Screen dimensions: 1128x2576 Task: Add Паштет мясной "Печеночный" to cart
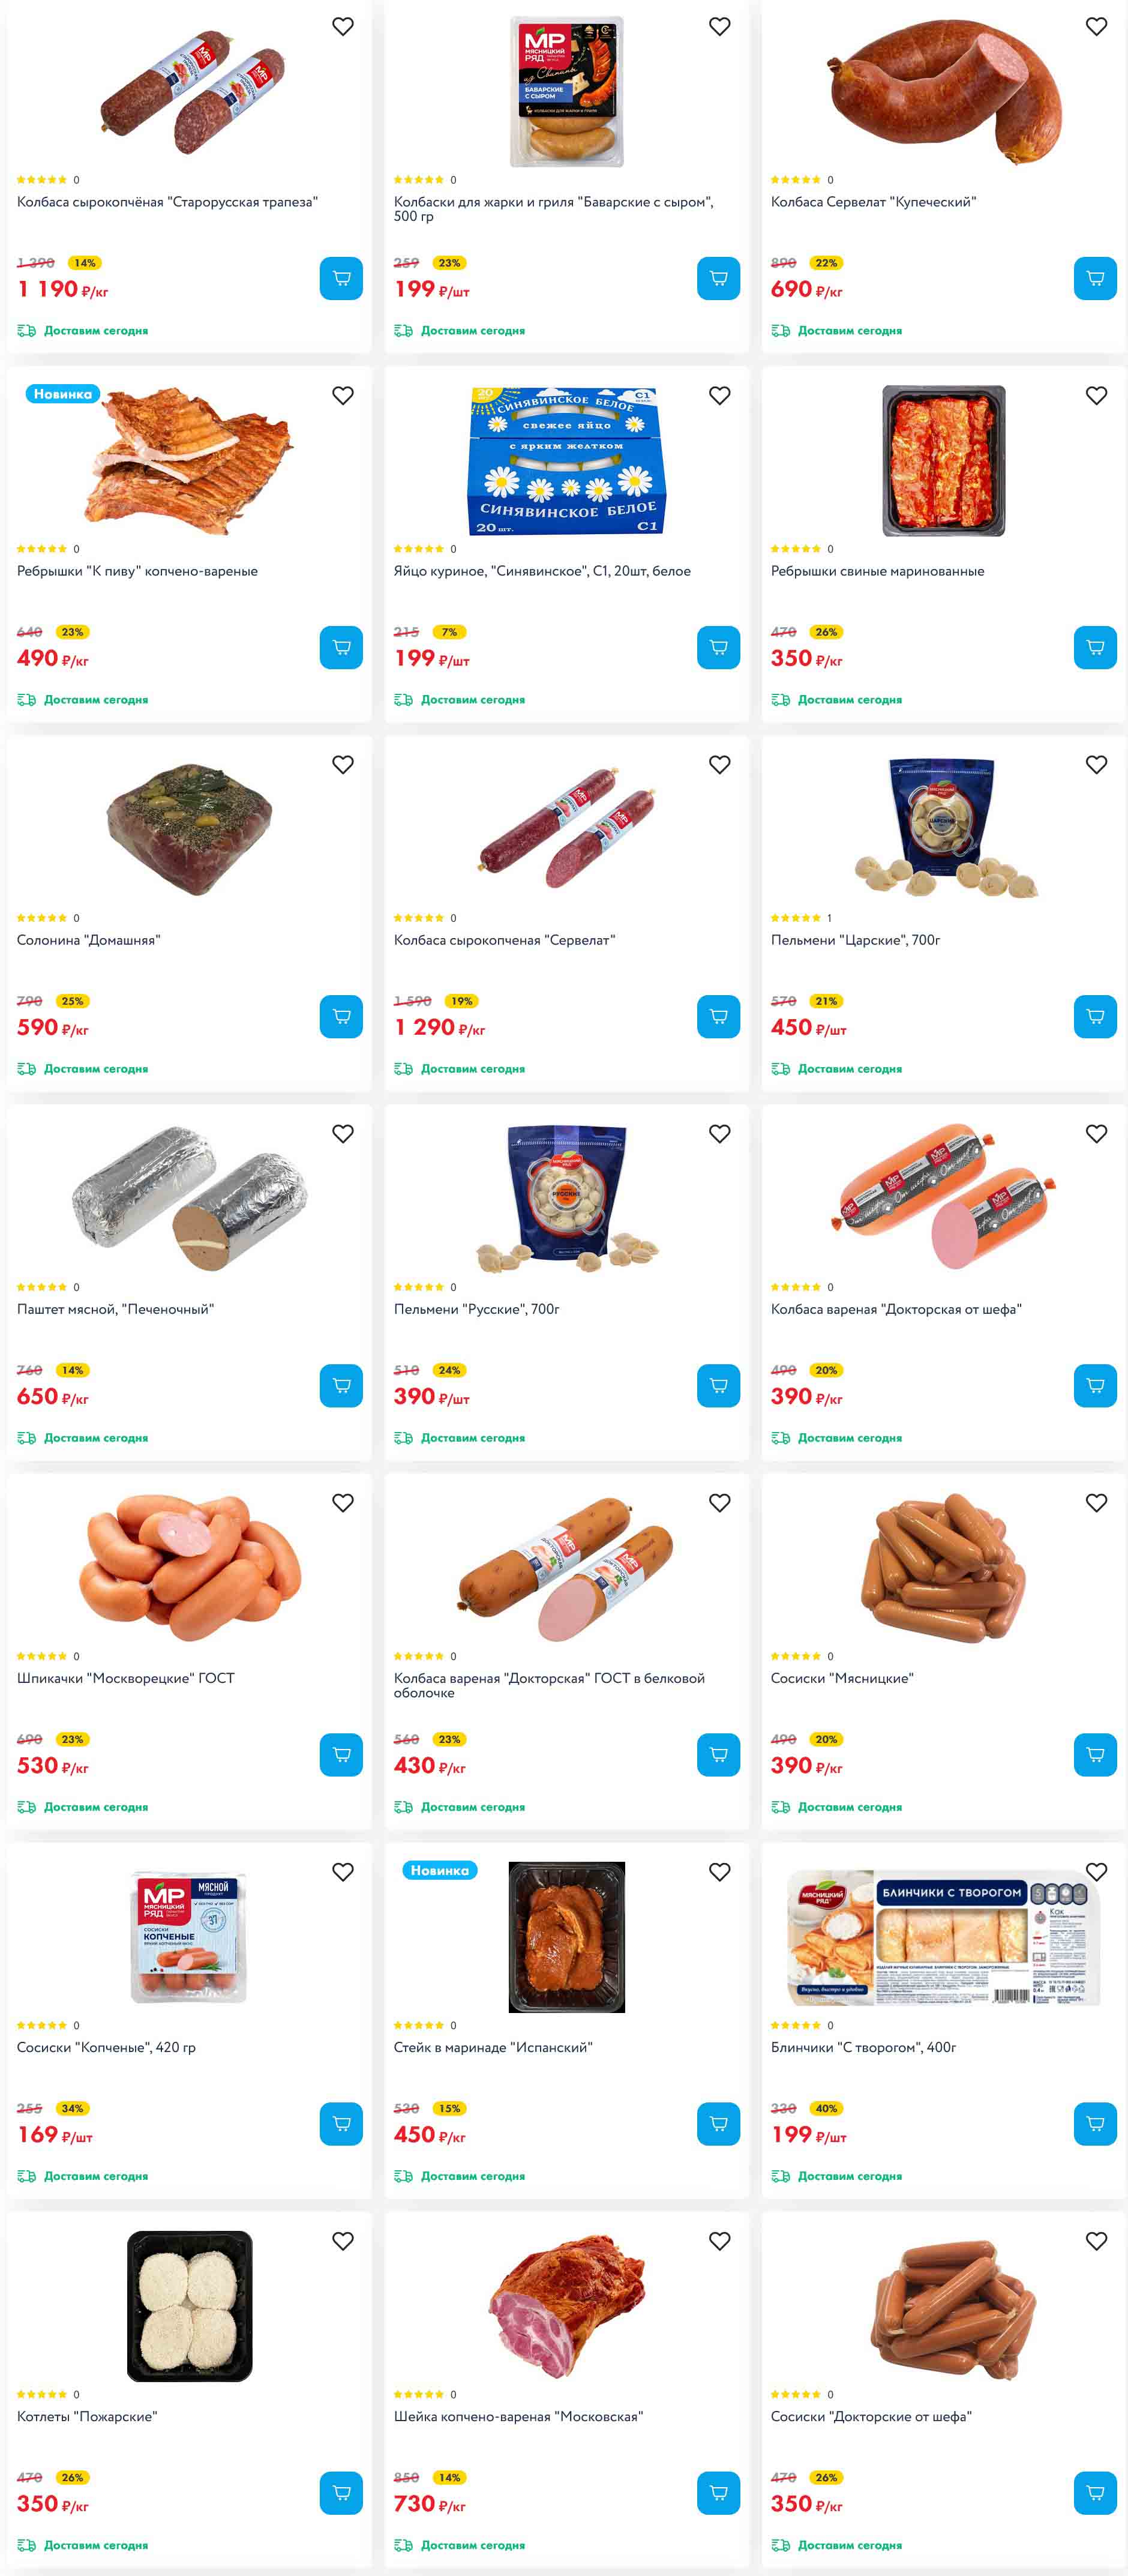[341, 1385]
